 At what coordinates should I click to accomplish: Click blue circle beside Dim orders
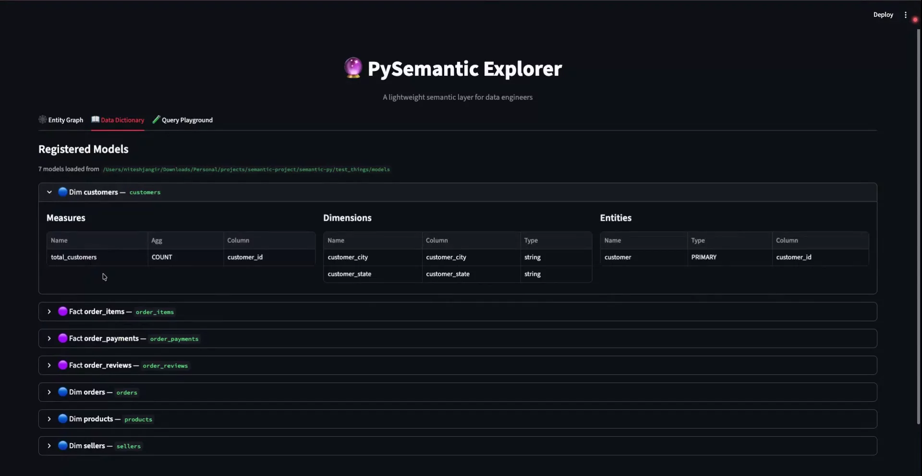tap(62, 392)
